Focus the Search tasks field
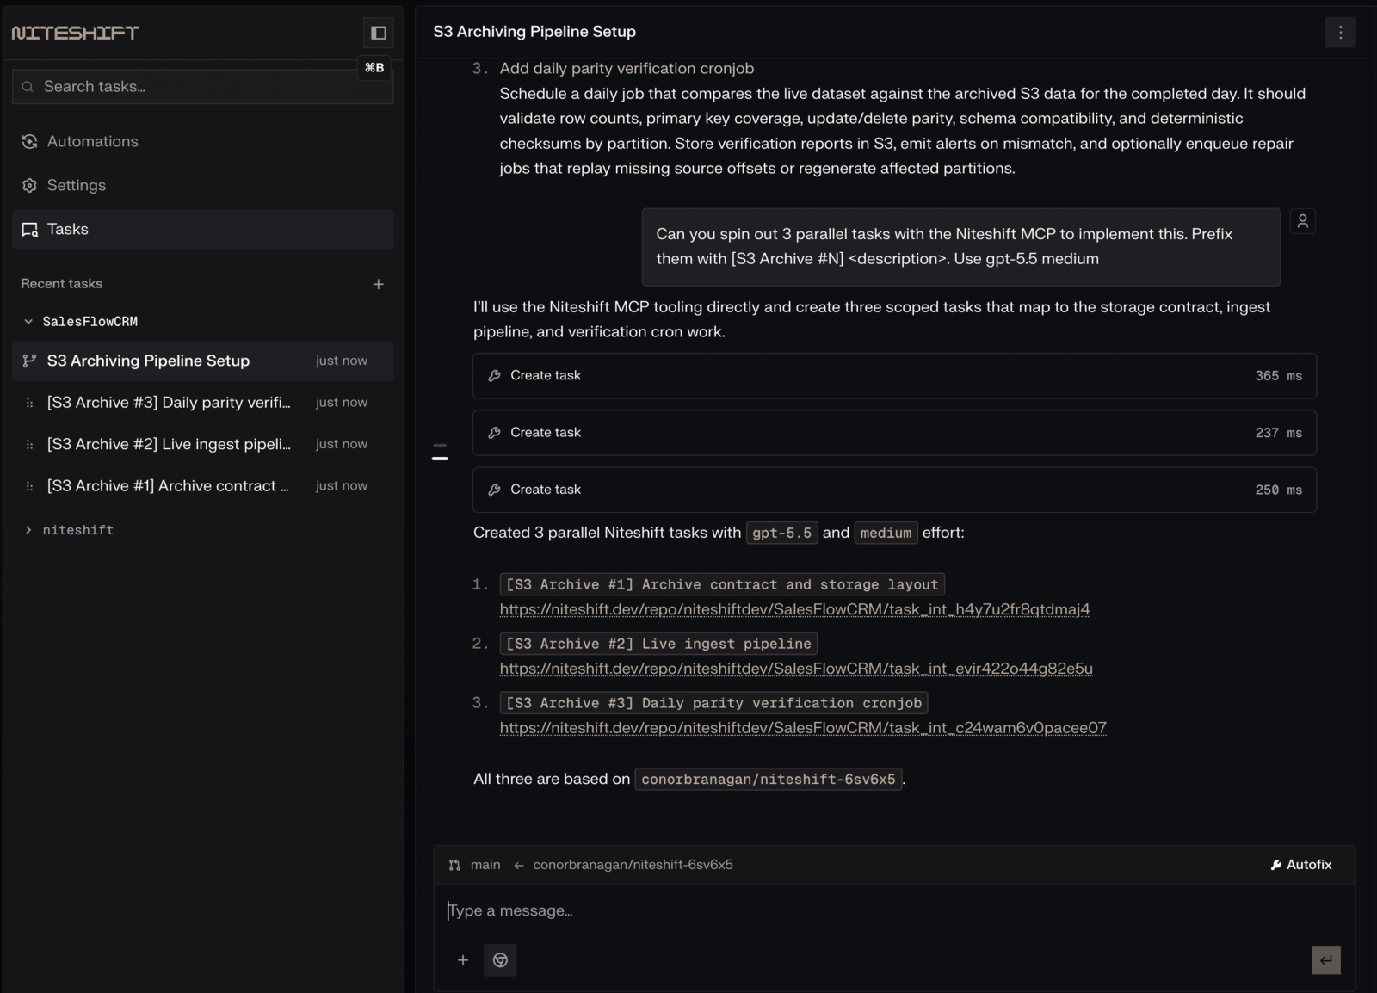 pos(203,87)
